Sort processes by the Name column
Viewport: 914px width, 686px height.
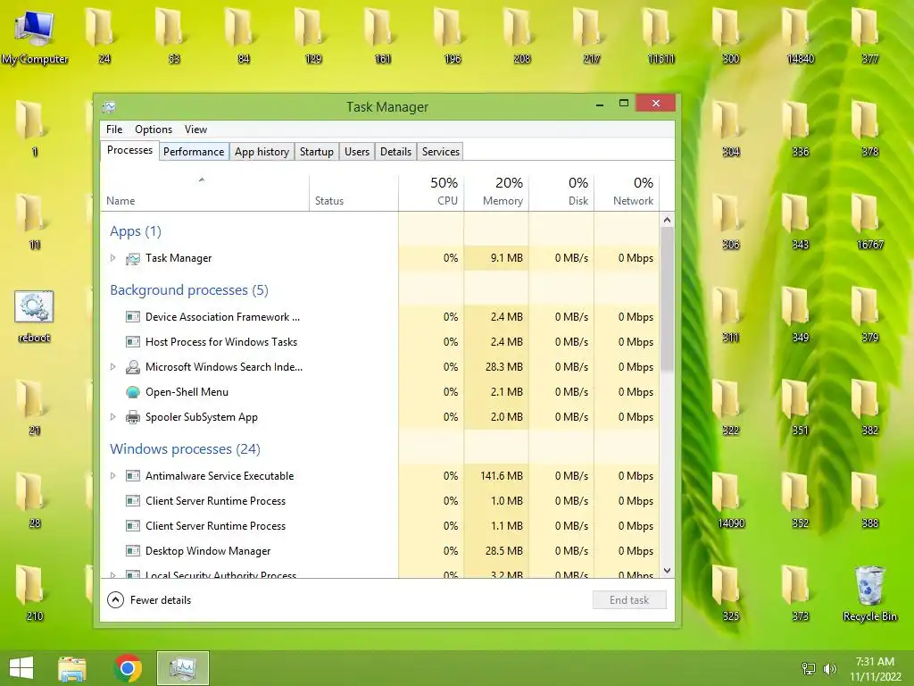pos(204,191)
